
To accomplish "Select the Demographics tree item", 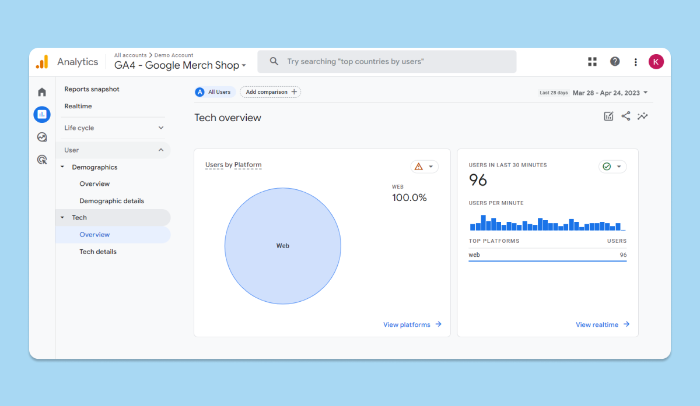I will click(94, 167).
